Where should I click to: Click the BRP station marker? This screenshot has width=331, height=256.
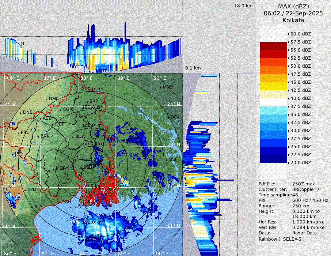click(x=87, y=102)
